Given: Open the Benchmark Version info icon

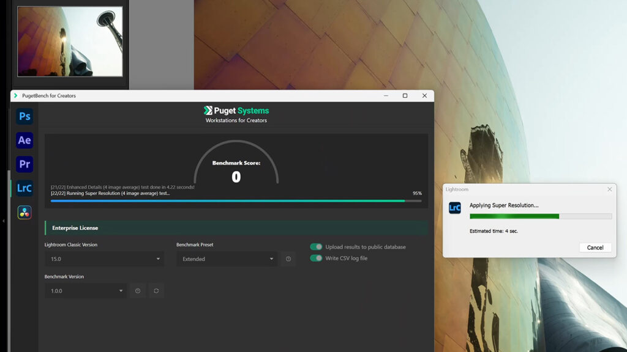Looking at the screenshot, I should [138, 291].
